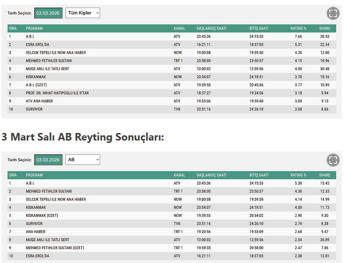This screenshot has height=263, width=346.
Task: Click rating value 5.30
Action: [x=298, y=183]
